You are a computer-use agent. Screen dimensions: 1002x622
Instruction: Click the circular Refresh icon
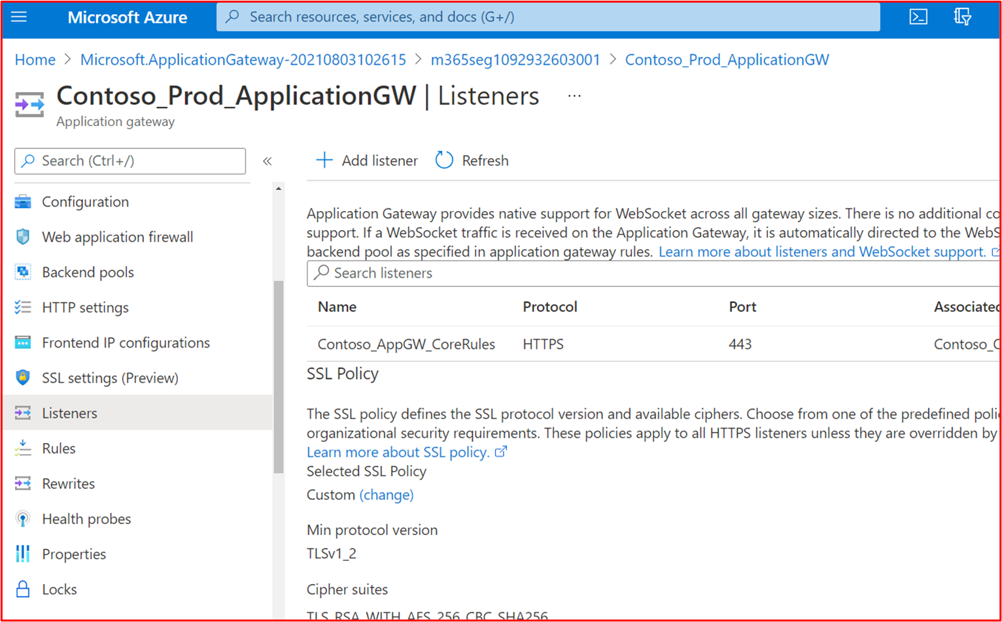pyautogui.click(x=444, y=160)
